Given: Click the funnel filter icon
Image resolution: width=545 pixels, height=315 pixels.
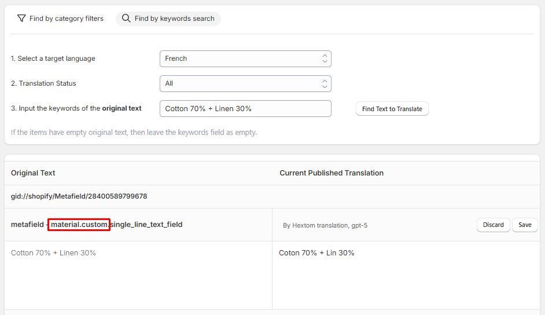Looking at the screenshot, I should [21, 19].
